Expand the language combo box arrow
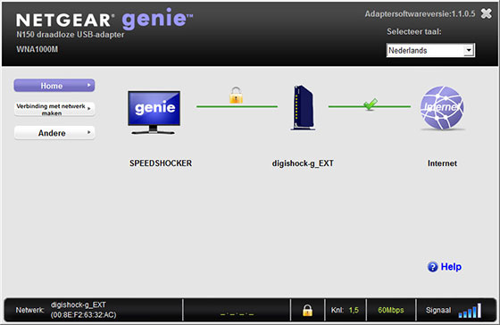Screen dimensions: 500x325 [469, 50]
